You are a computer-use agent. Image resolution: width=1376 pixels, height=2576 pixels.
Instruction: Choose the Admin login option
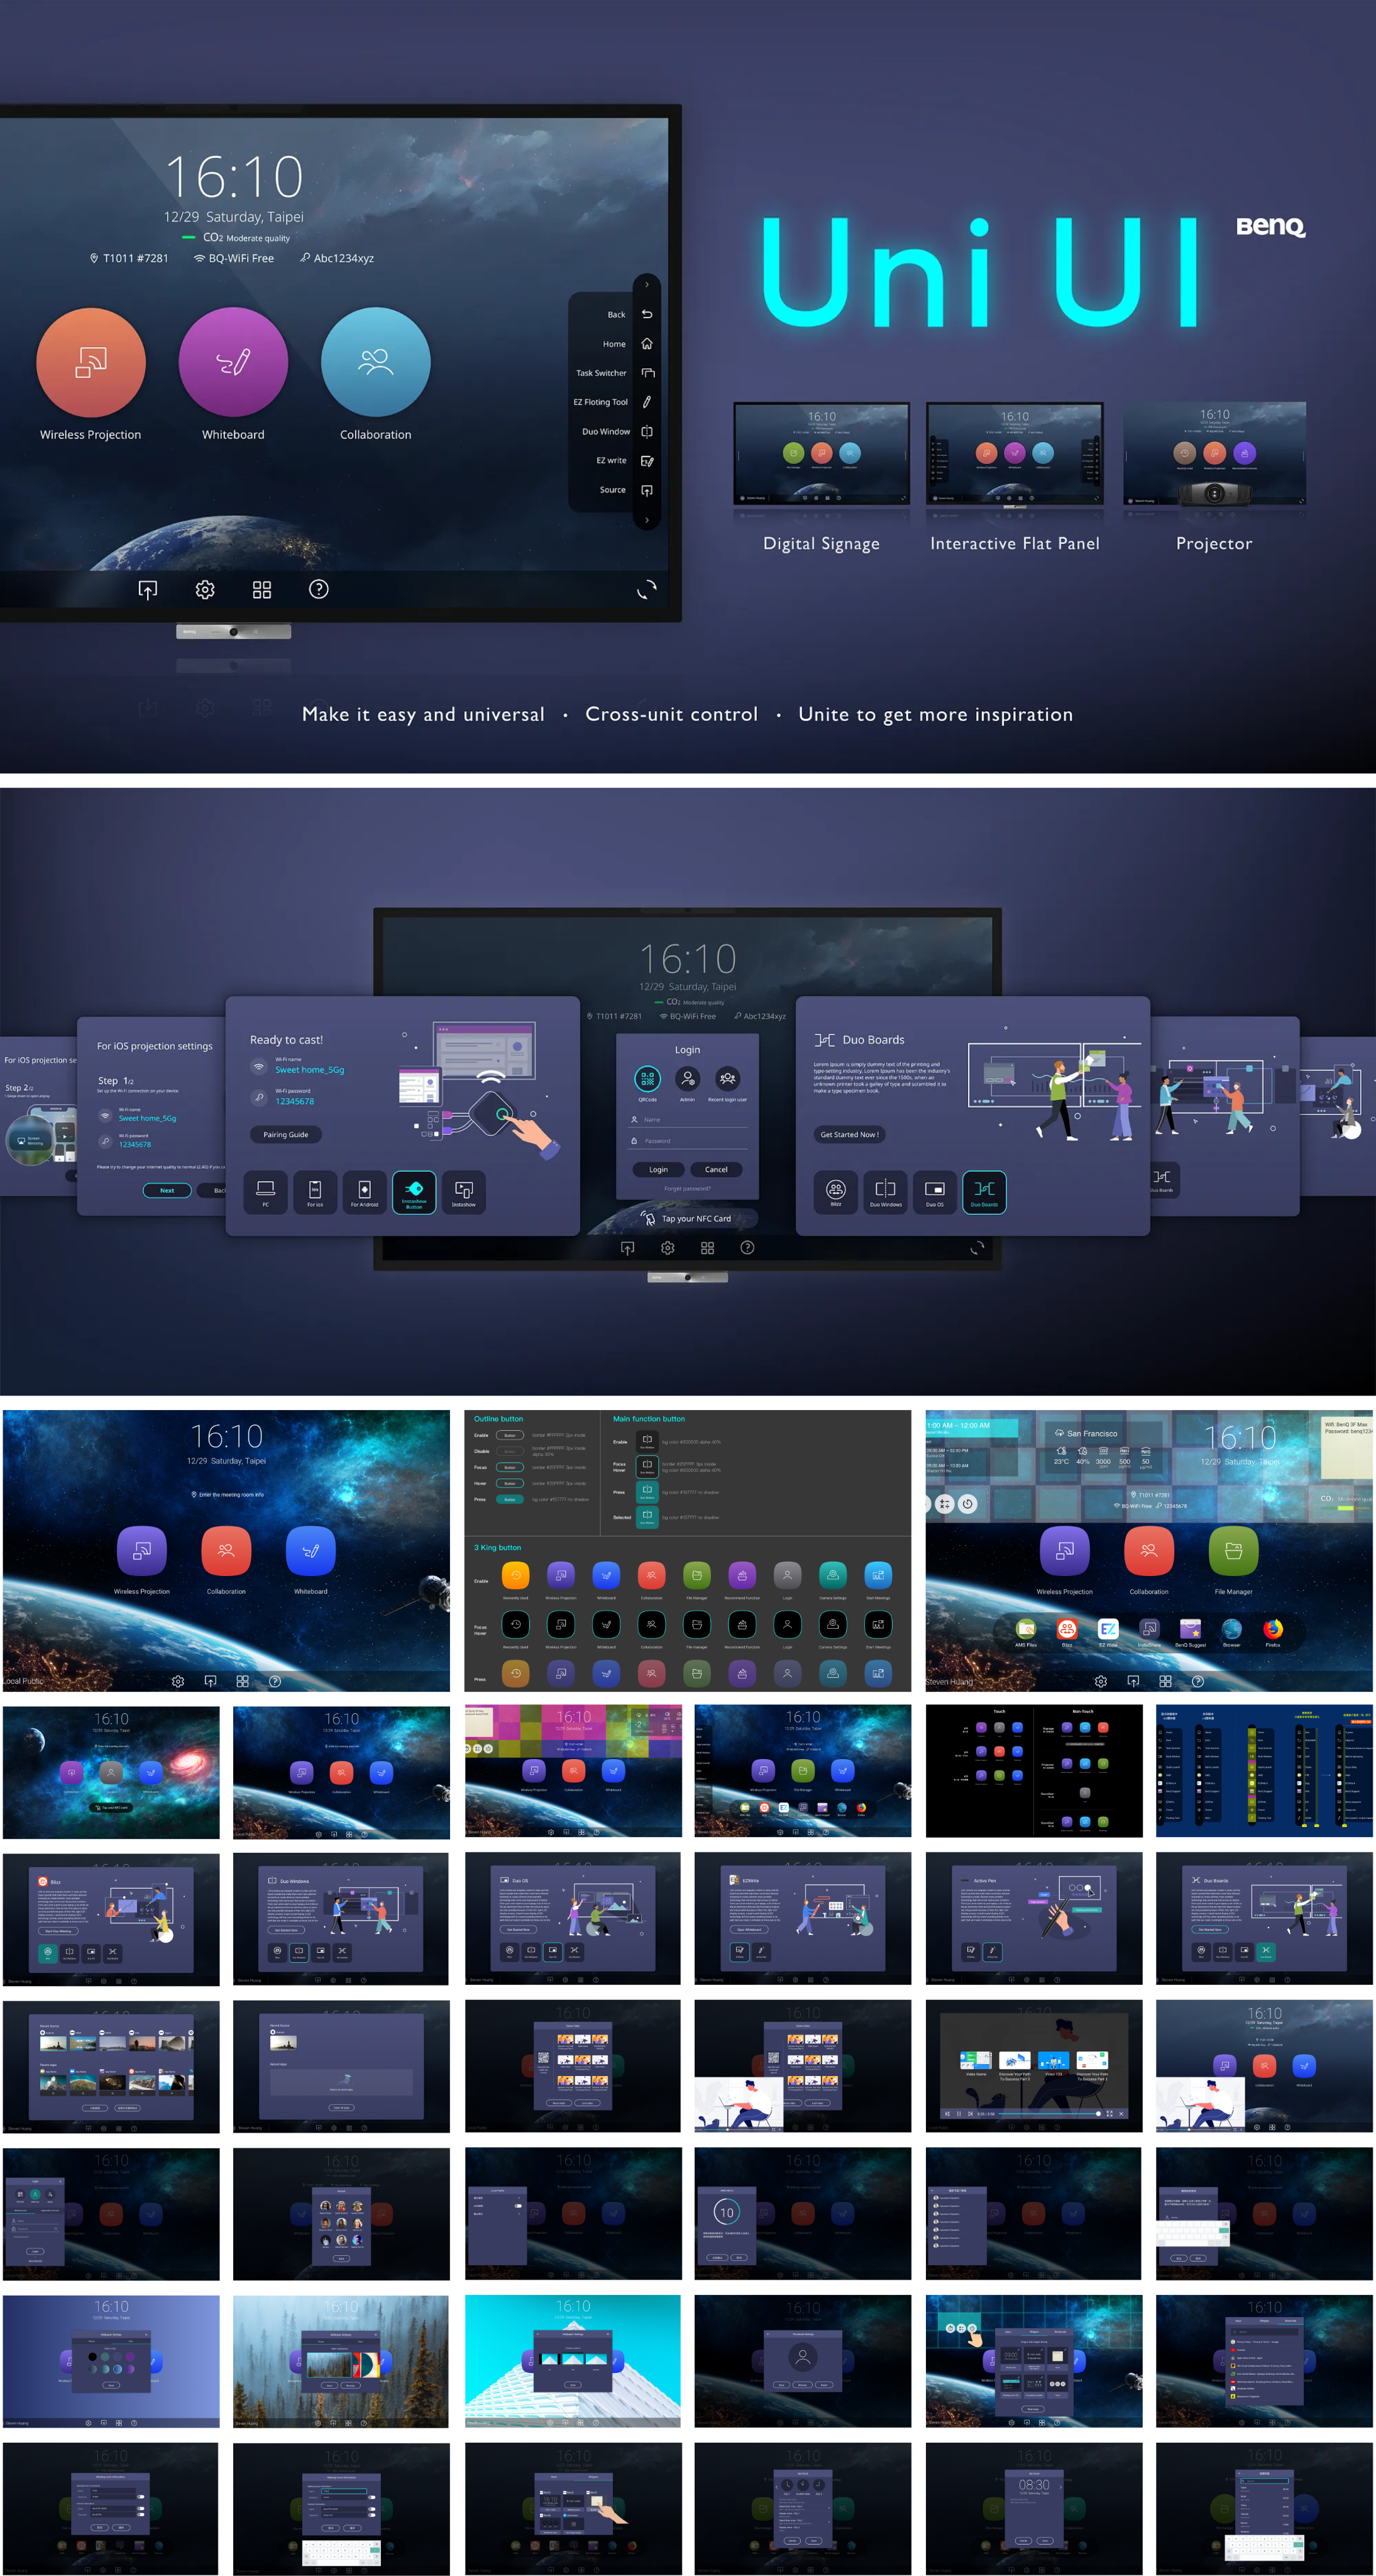click(688, 1080)
